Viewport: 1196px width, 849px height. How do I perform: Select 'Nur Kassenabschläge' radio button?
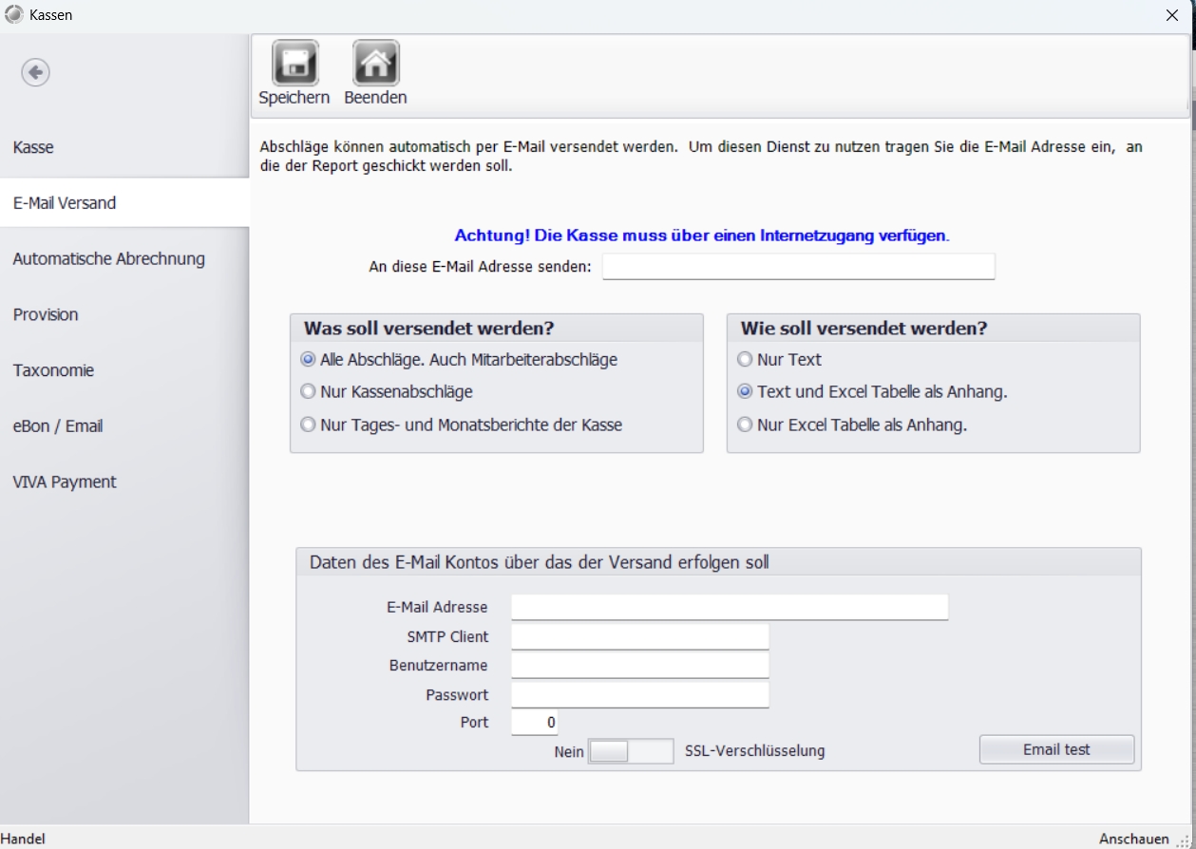[308, 391]
